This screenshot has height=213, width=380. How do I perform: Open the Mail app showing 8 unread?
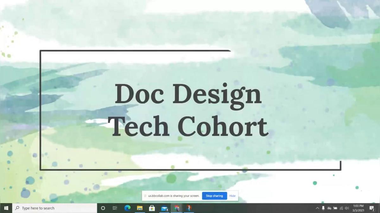point(164,208)
